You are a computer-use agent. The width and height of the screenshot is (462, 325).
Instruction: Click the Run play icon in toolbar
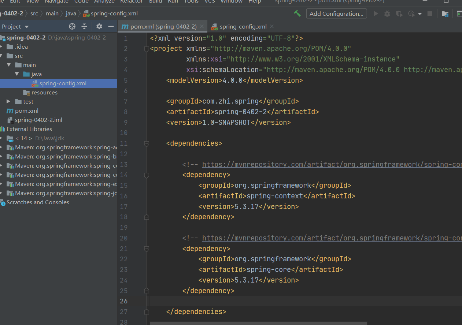point(376,14)
